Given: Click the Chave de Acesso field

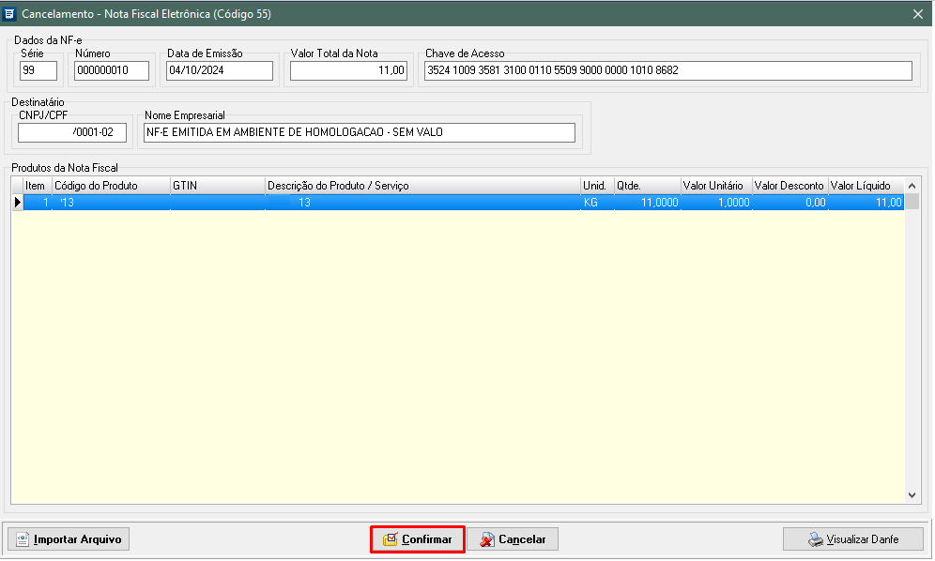Looking at the screenshot, I should (x=667, y=70).
